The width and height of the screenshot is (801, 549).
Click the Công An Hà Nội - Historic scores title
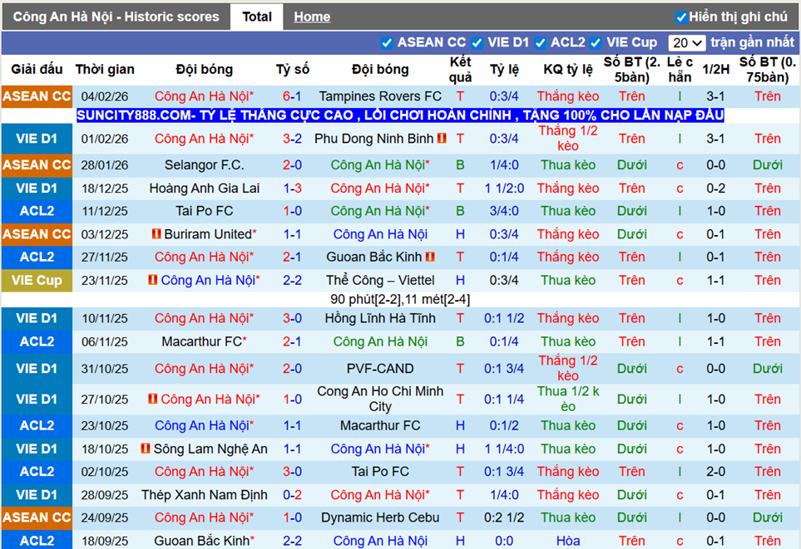coord(116,17)
